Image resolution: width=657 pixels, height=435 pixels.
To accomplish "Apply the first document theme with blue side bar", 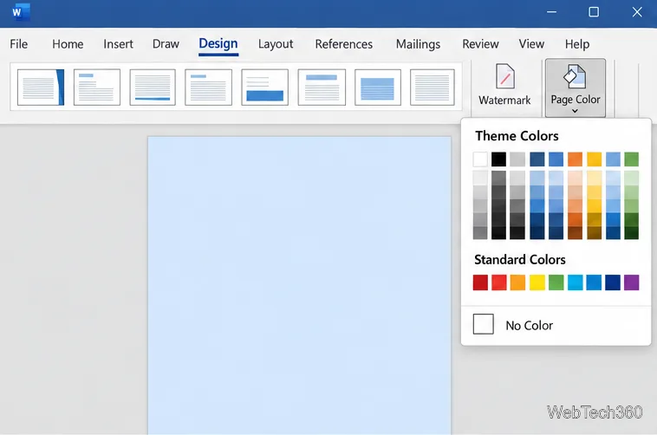I will pos(41,88).
